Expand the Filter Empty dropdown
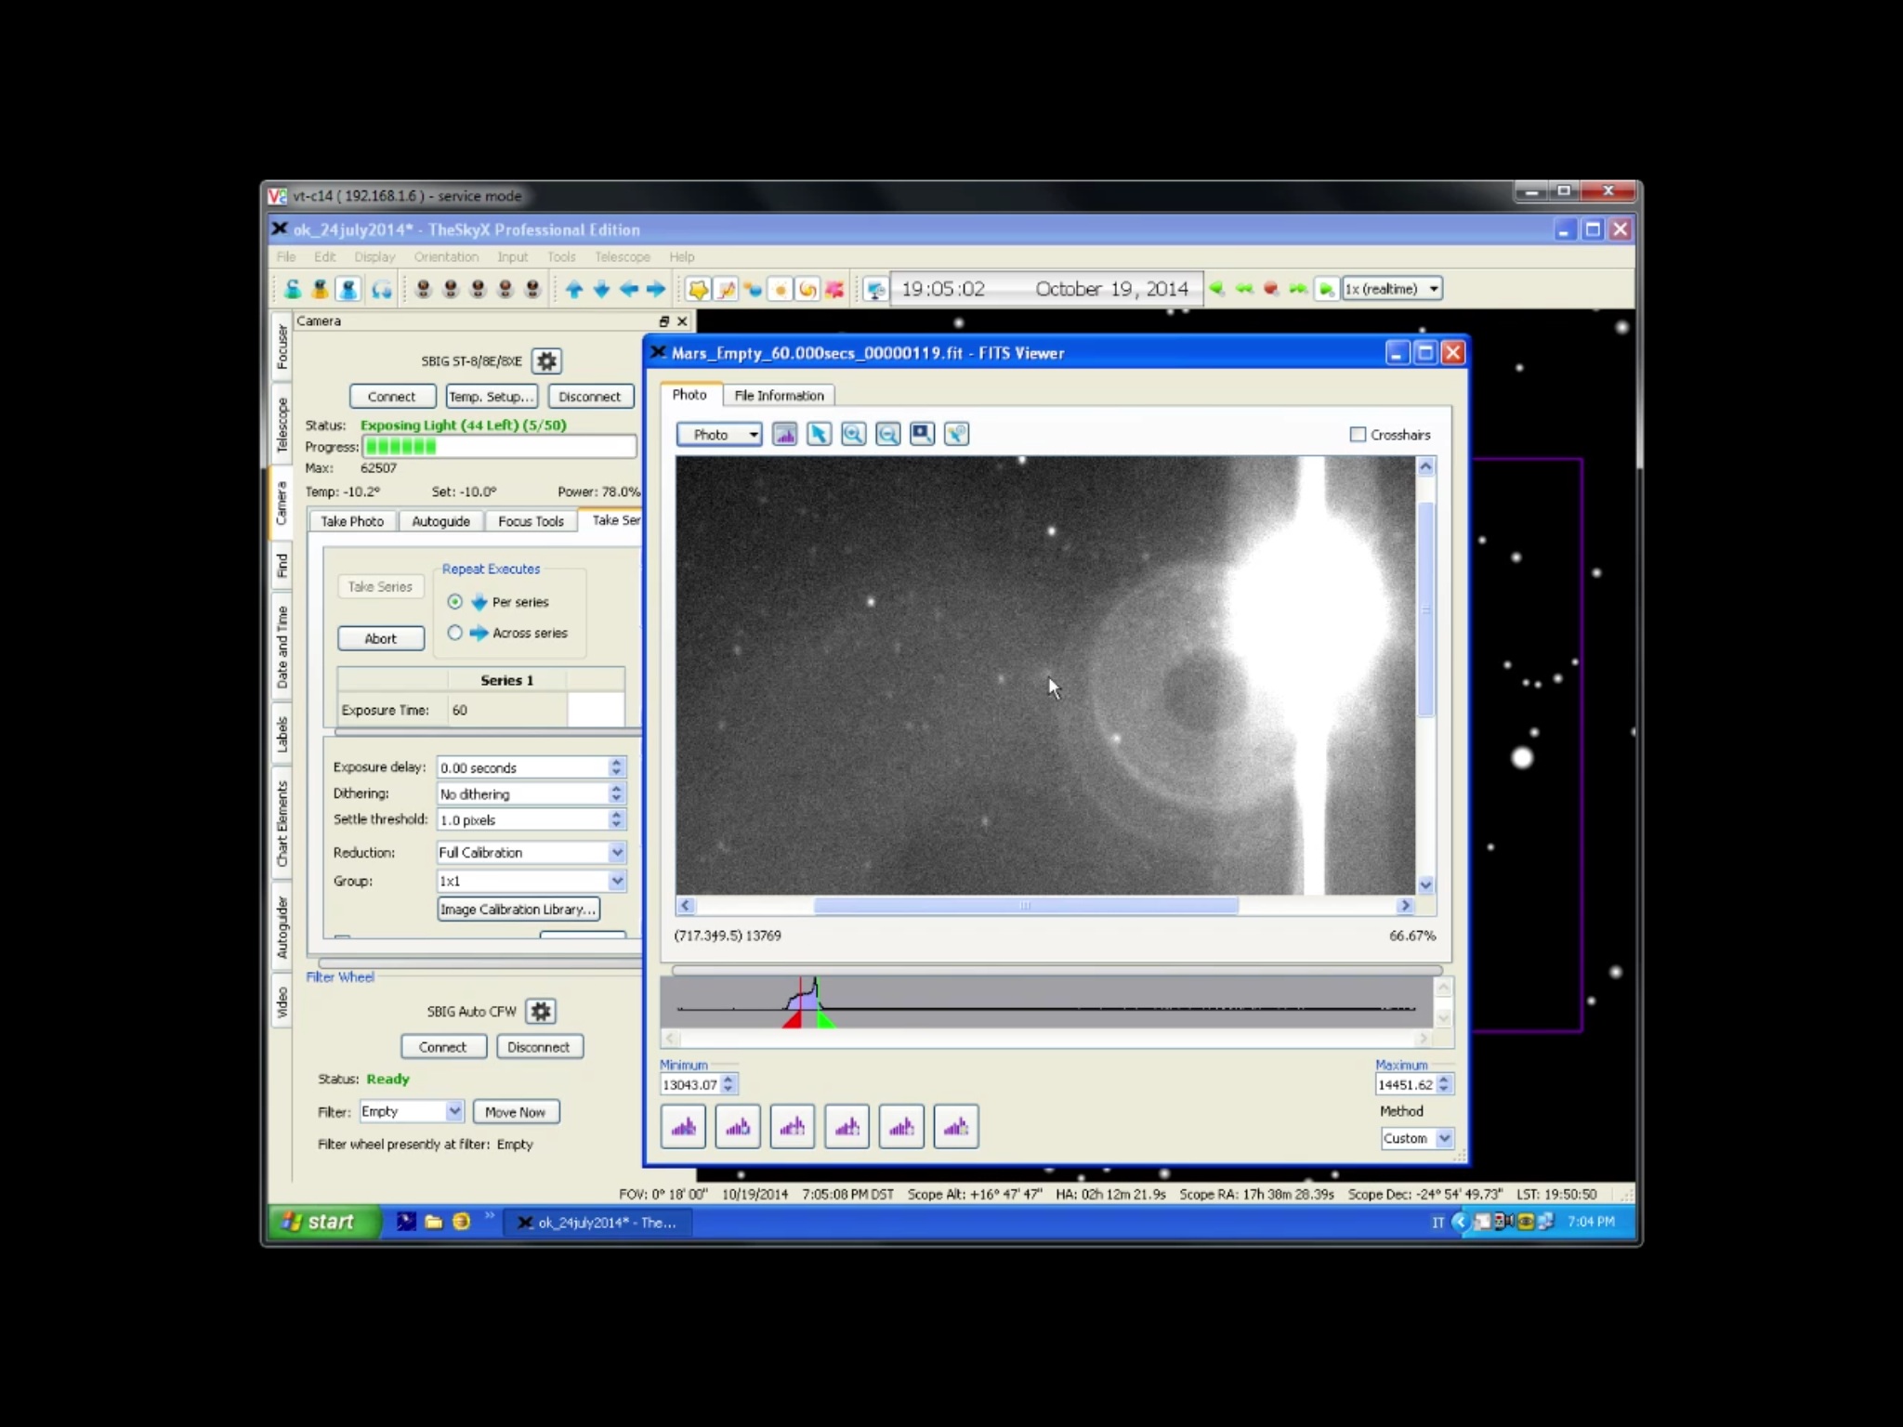Image resolution: width=1903 pixels, height=1427 pixels. (453, 1111)
